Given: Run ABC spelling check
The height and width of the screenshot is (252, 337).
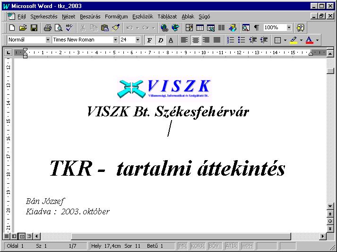Looking at the screenshot, I should [69, 28].
